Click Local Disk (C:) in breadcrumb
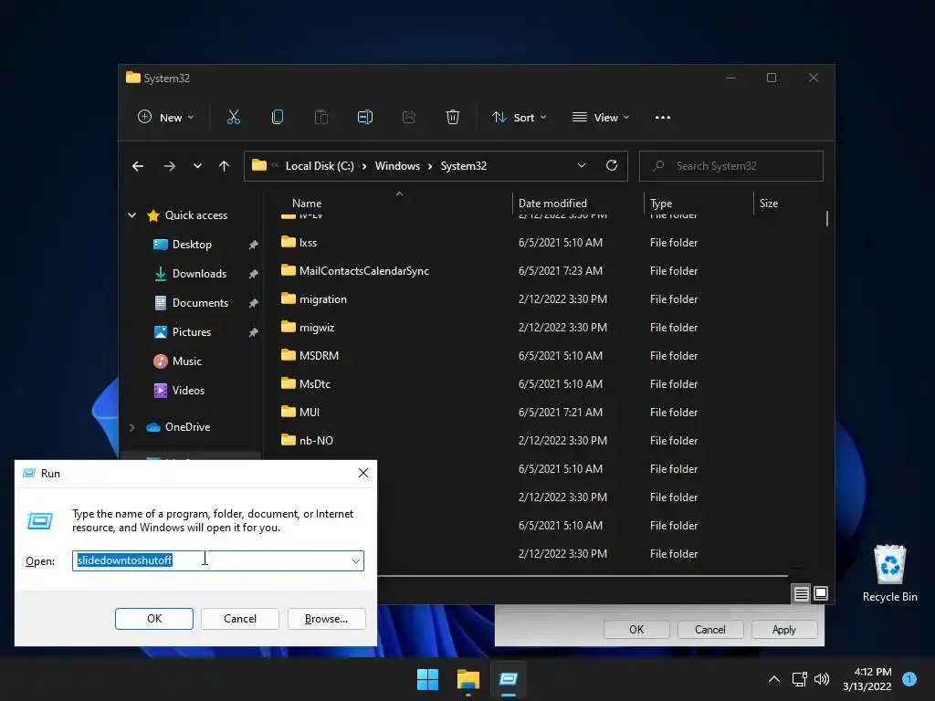 tap(320, 166)
